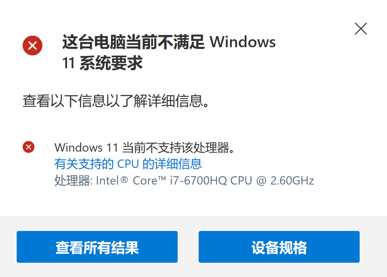Click the word Windows in the title
Screen dimensions: 387x277
coord(243,42)
